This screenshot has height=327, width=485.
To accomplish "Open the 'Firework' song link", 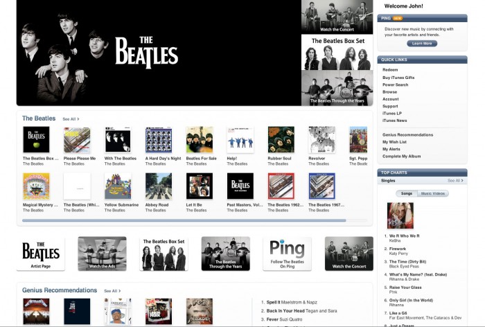I will pos(398,249).
